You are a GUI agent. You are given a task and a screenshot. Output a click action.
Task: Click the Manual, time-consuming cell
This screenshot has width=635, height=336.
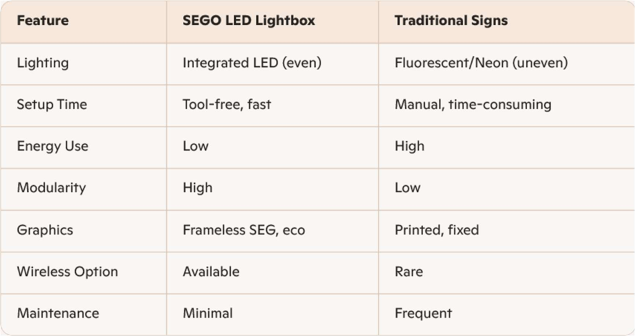(x=473, y=104)
